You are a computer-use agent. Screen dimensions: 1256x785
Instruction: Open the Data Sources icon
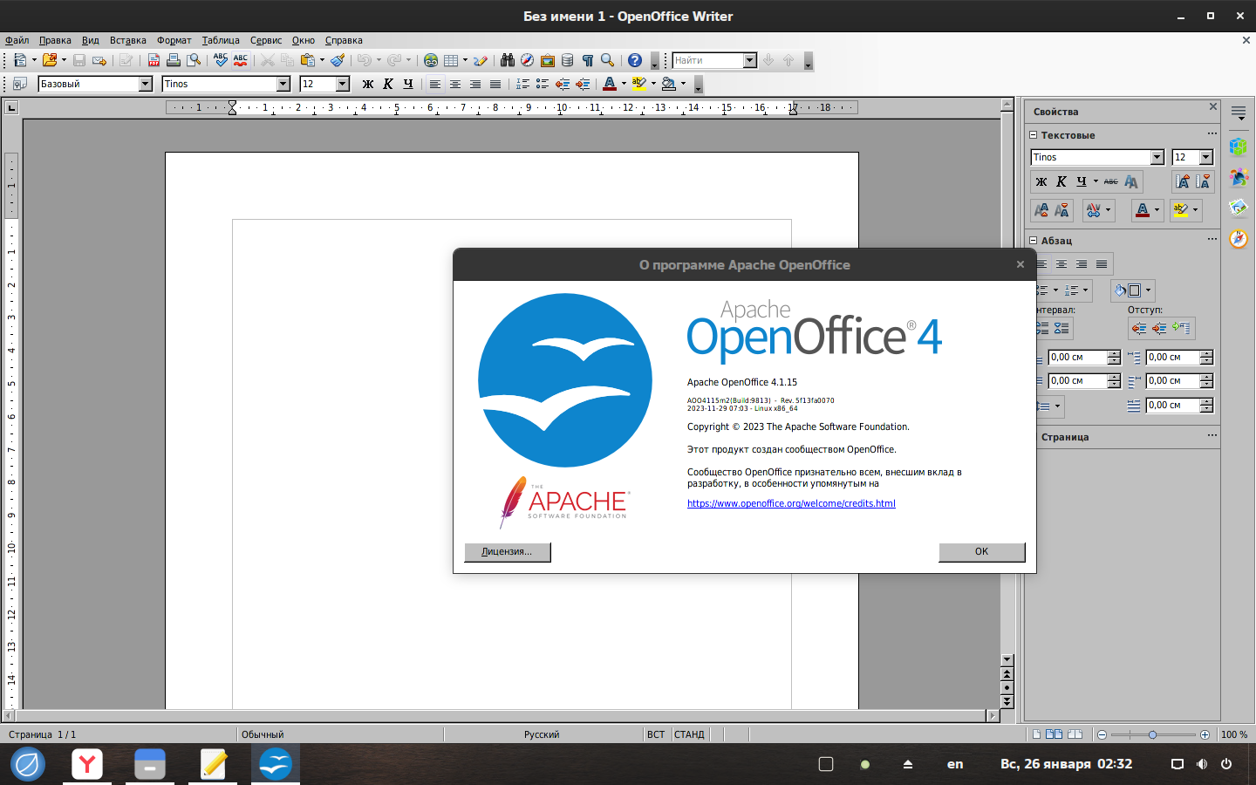[568, 60]
